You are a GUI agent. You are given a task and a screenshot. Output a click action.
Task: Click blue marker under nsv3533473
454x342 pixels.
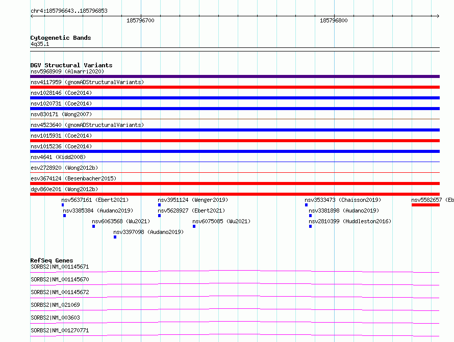coord(306,205)
